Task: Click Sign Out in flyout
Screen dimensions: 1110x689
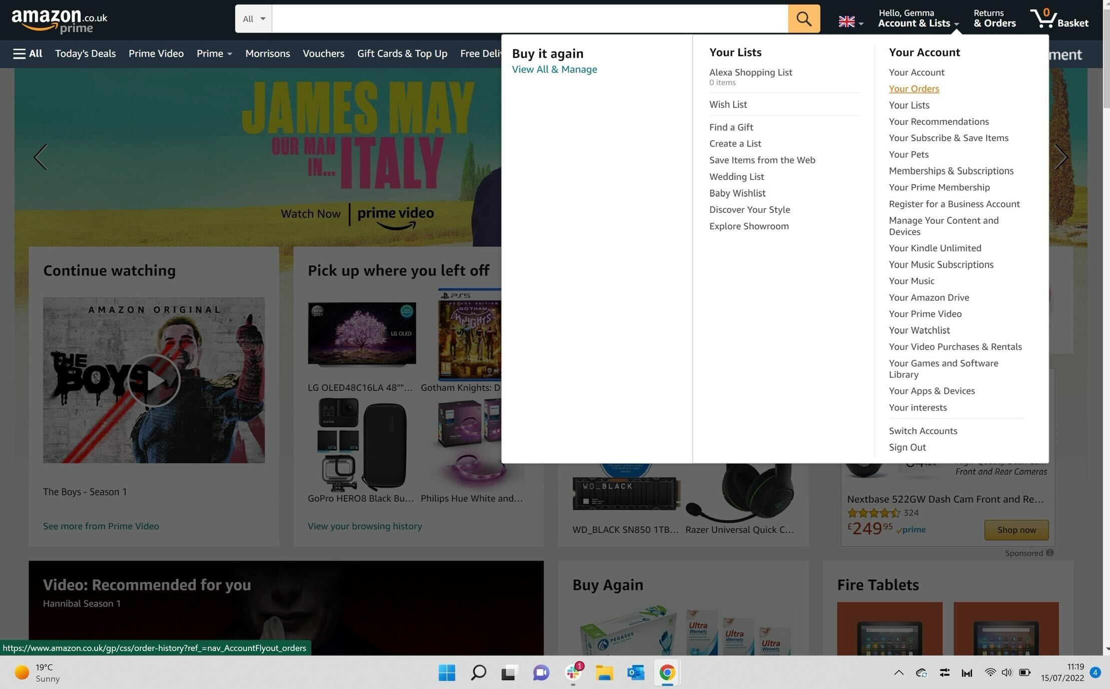Action: tap(907, 447)
